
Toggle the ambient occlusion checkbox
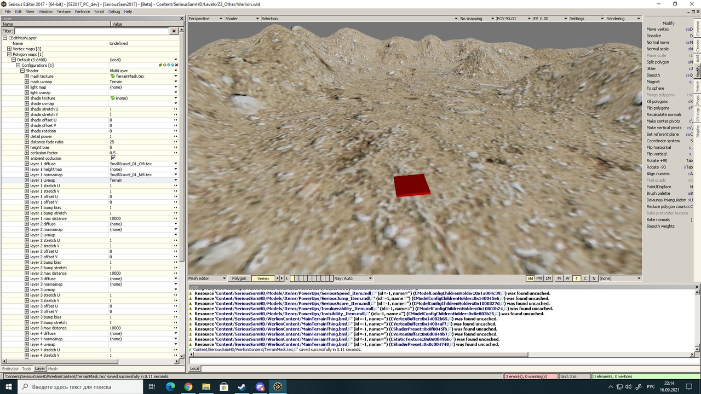click(113, 158)
